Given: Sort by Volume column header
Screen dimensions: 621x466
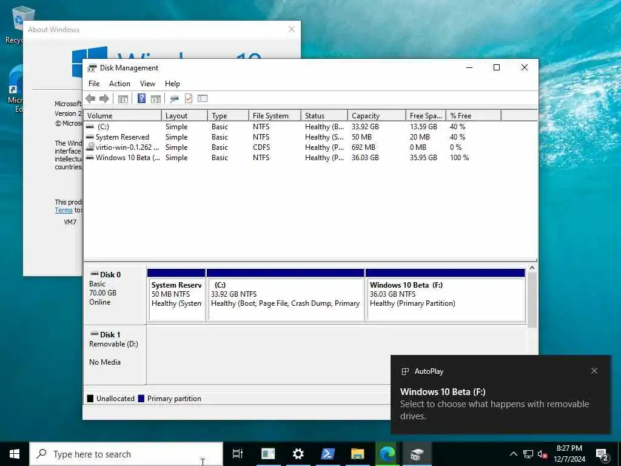Looking at the screenshot, I should [x=123, y=116].
